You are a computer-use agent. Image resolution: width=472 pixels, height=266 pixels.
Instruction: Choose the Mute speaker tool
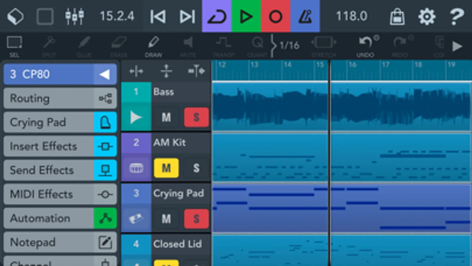click(188, 46)
